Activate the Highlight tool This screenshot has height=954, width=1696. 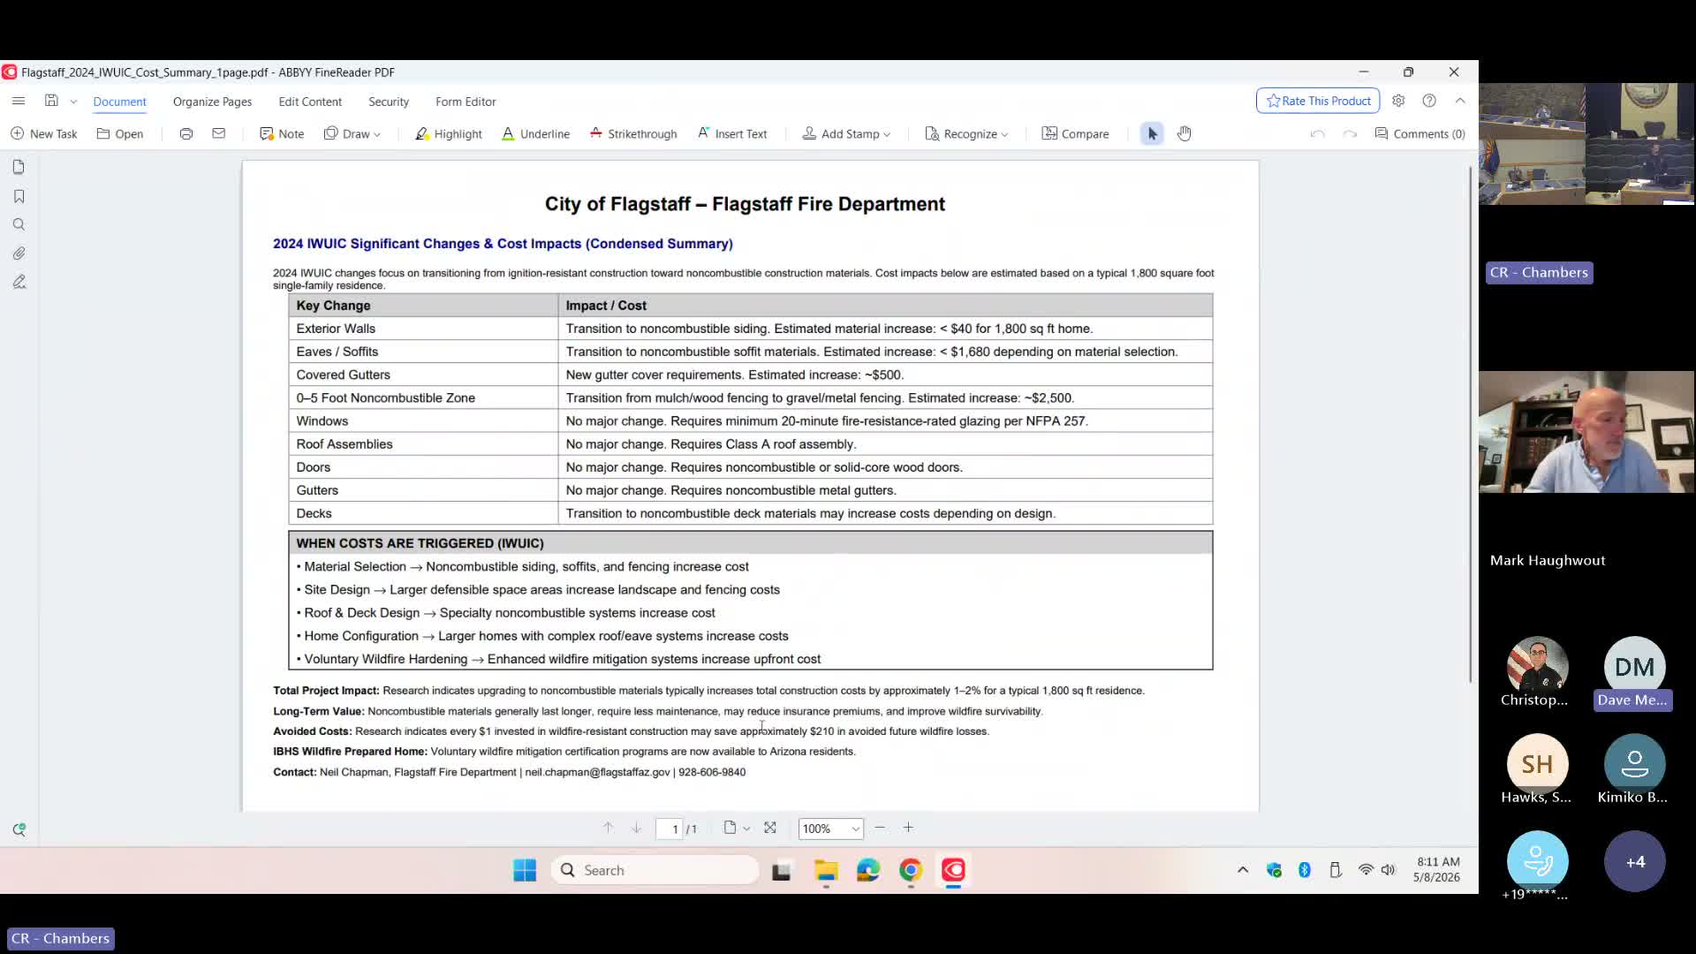tap(449, 134)
